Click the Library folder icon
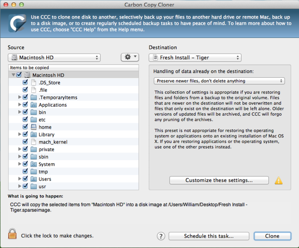299x248 pixels. point(34,134)
